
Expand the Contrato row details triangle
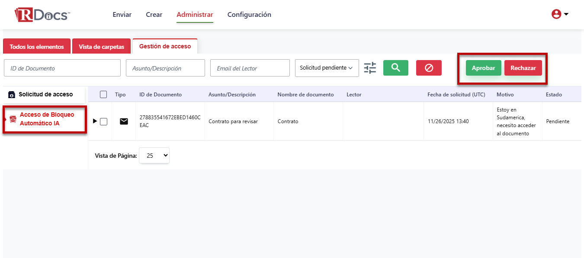click(x=95, y=121)
